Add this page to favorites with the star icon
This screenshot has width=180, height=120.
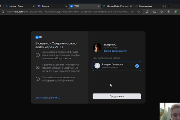click(139, 12)
